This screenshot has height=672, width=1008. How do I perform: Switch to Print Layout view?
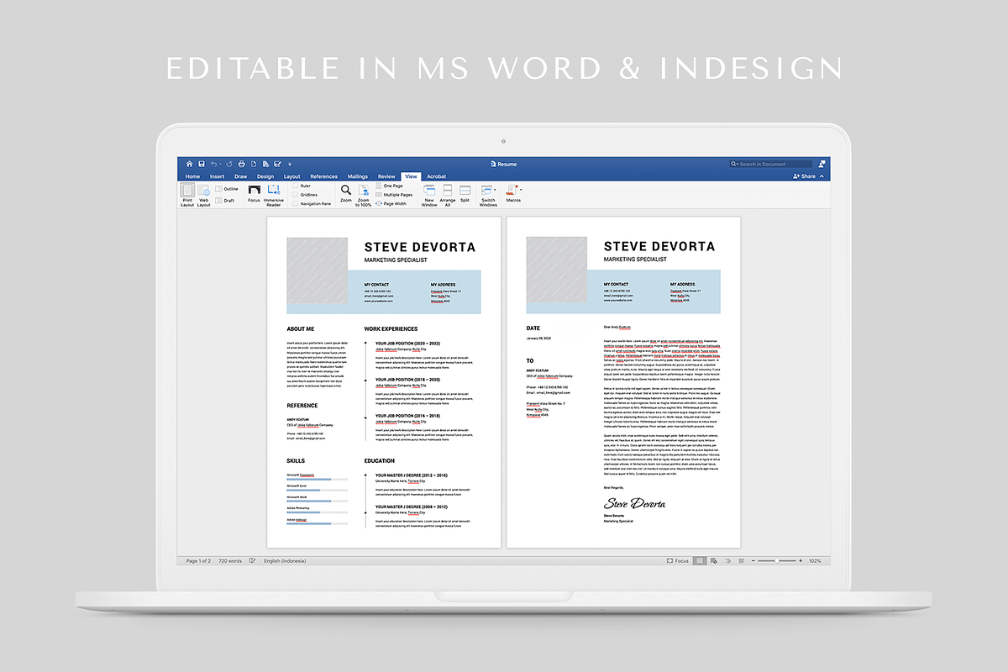187,195
